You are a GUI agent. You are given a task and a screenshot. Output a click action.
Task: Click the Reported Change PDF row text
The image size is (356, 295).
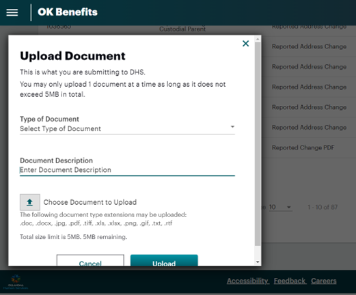click(303, 147)
